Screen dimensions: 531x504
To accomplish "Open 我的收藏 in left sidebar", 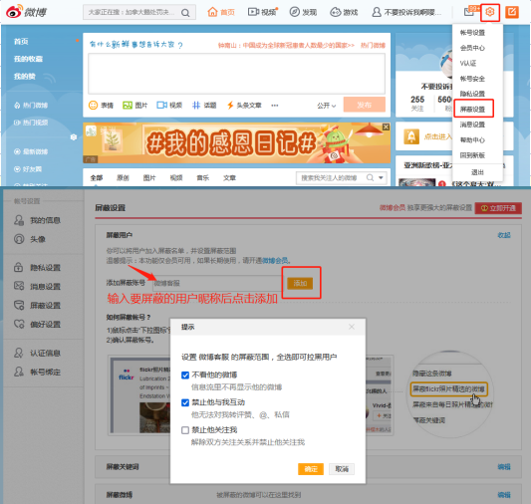I will click(28, 59).
